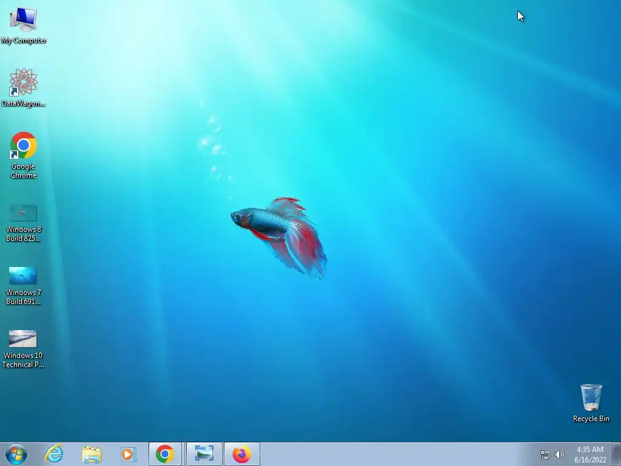This screenshot has height=466, width=621.
Task: Open the Windows Start menu orb
Action: click(x=16, y=454)
